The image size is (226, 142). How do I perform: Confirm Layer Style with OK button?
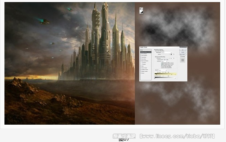183,50
